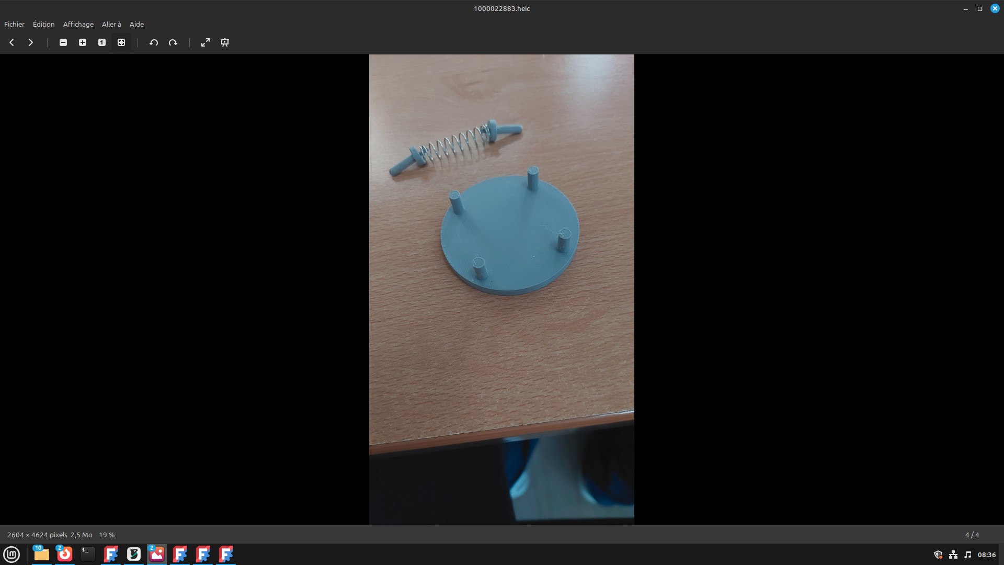Enter fullscreen mode
This screenshot has width=1004, height=565.
(206, 42)
